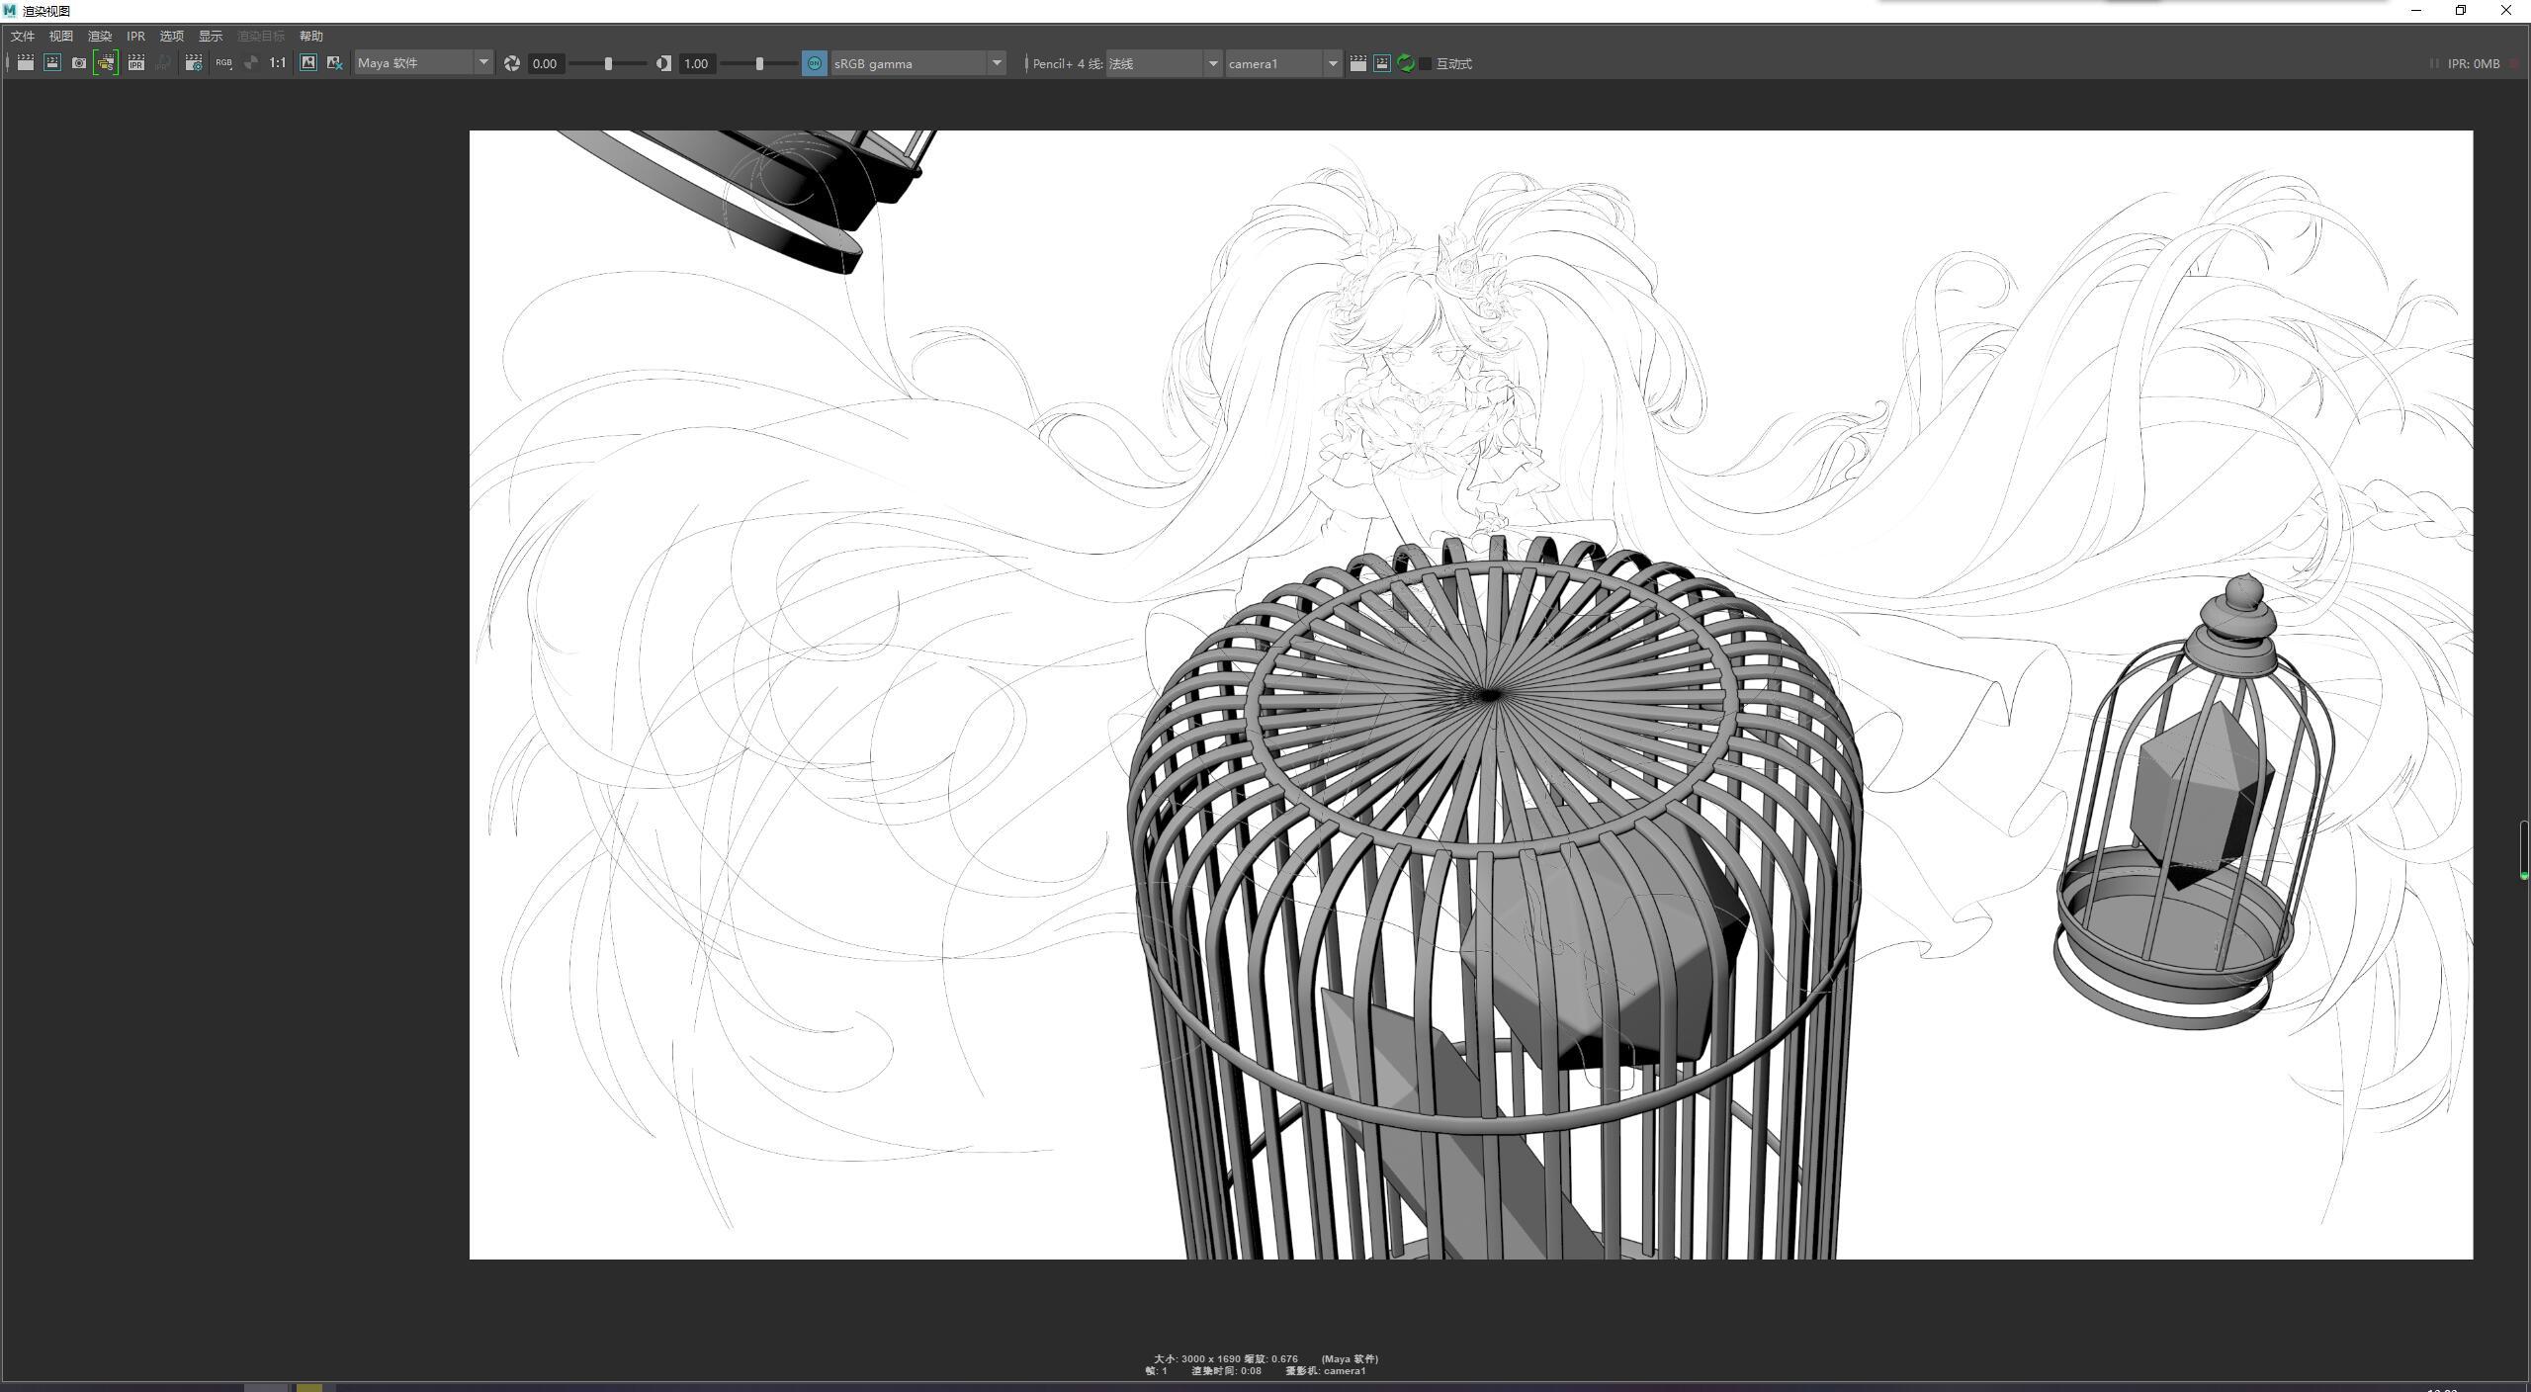
Task: Toggle the color management ON button
Action: click(815, 63)
